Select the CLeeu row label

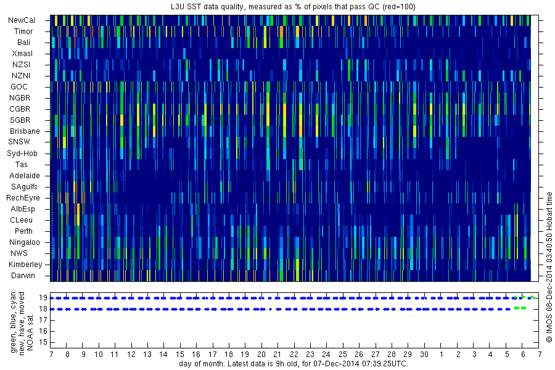[x=21, y=220]
